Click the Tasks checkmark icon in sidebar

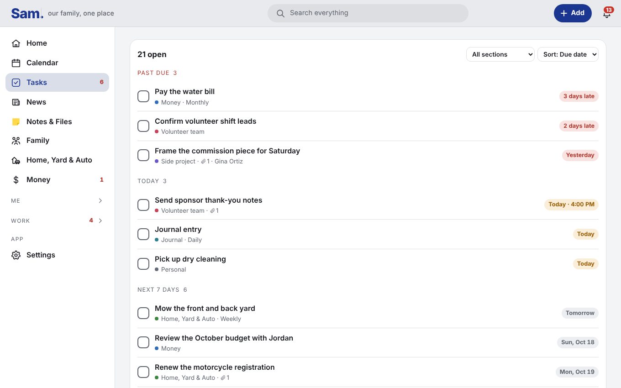point(16,83)
